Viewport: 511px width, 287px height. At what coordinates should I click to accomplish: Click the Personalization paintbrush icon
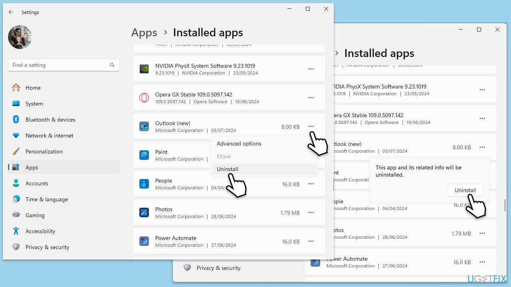click(x=16, y=151)
